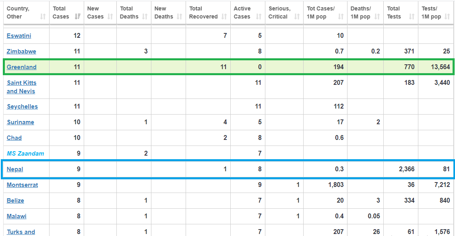Select Greenland's Tests/1M pop cell
This screenshot has width=455, height=236.
click(436, 67)
